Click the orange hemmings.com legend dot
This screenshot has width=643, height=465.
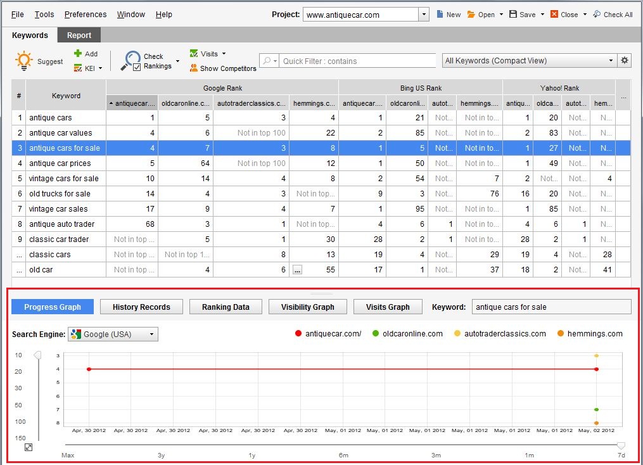click(x=561, y=333)
